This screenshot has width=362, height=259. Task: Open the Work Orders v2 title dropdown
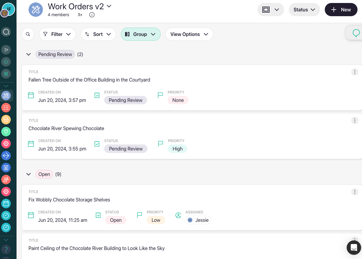tap(109, 6)
